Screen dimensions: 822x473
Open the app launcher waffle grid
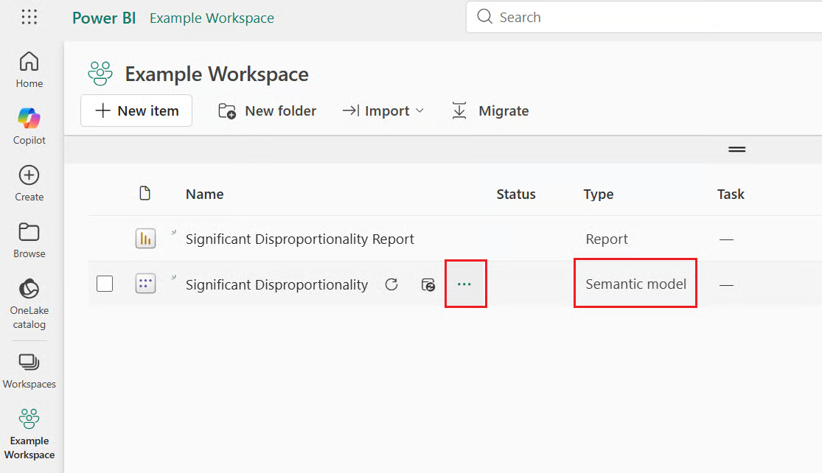pos(29,18)
